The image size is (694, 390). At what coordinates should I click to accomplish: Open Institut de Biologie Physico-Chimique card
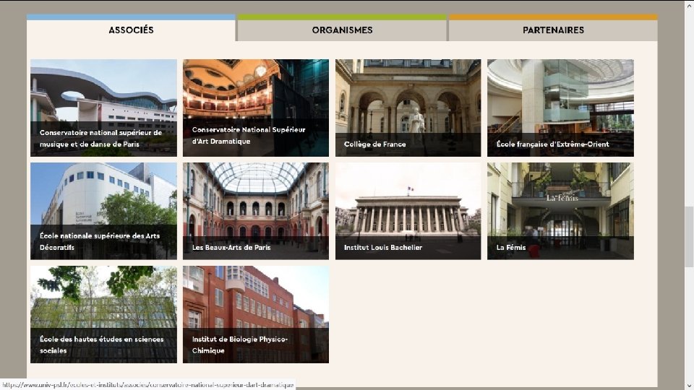click(256, 314)
